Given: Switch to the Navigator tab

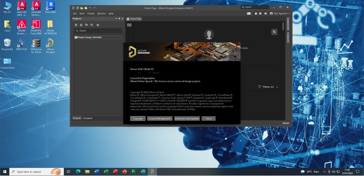Looking at the screenshot, I should [88, 118].
